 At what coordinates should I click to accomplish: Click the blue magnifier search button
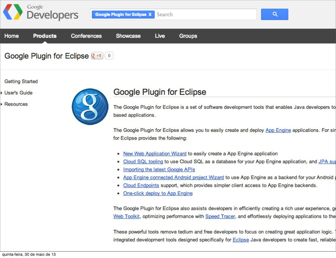click(275, 14)
